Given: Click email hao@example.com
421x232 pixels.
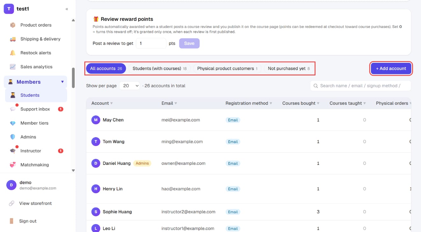Looking at the screenshot, I should [181, 189].
